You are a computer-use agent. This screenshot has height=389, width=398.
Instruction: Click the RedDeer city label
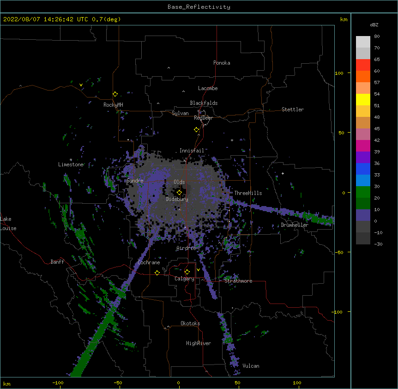(203, 118)
